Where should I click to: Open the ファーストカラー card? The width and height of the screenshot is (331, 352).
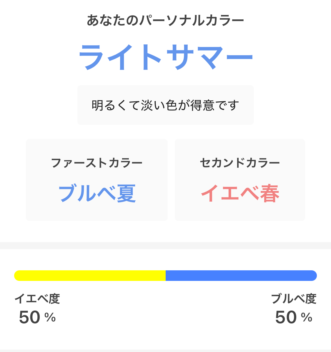(x=97, y=180)
